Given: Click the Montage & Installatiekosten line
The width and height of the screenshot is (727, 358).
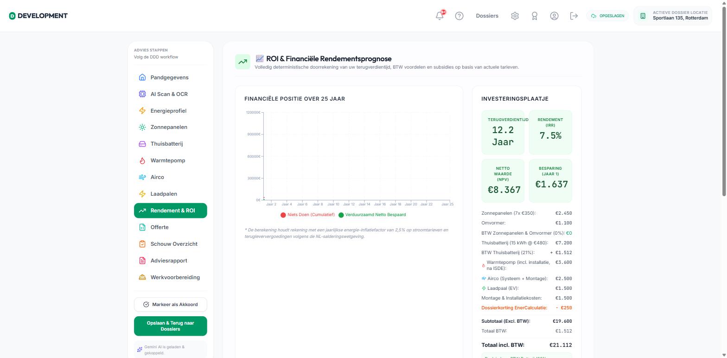Looking at the screenshot, I should [x=527, y=298].
